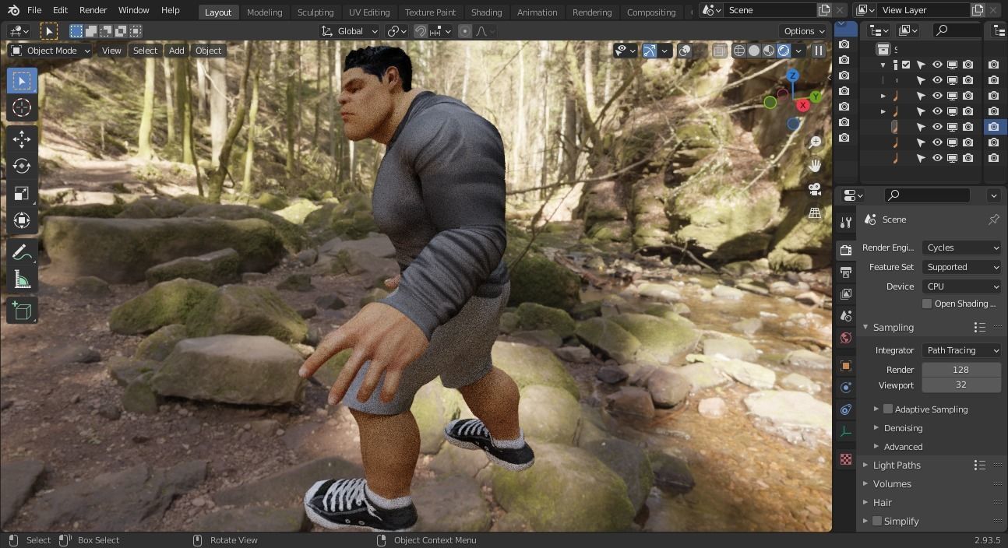Screen dimensions: 1008x548
Task: Open the Device CPU dropdown
Action: [962, 286]
